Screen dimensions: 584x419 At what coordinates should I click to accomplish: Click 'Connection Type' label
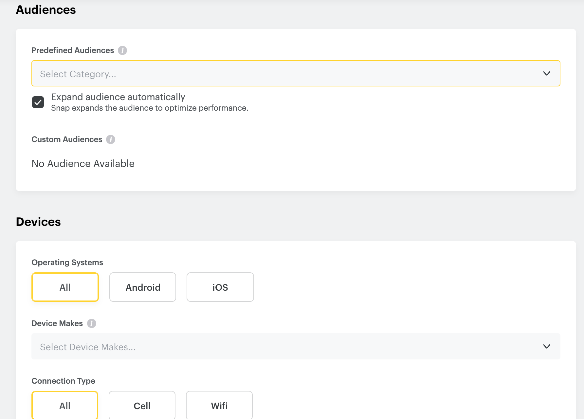(x=64, y=381)
